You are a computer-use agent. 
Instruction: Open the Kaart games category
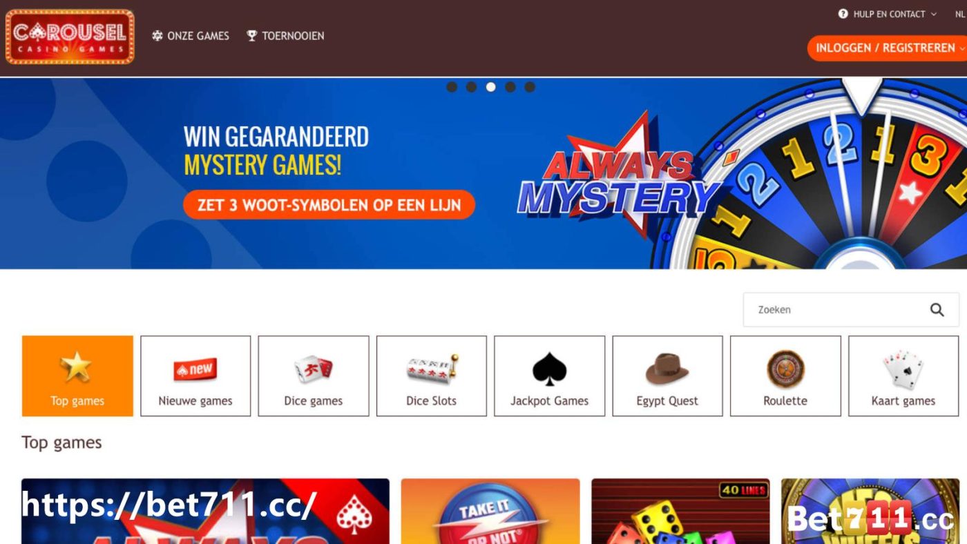pos(903,376)
